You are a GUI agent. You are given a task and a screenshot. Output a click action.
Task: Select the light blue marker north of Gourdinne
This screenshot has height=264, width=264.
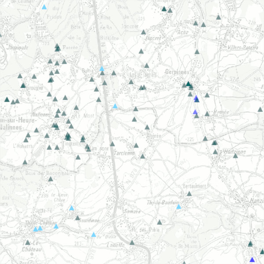click(71, 208)
